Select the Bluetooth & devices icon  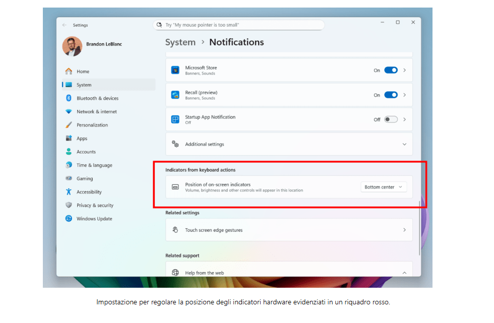click(69, 98)
